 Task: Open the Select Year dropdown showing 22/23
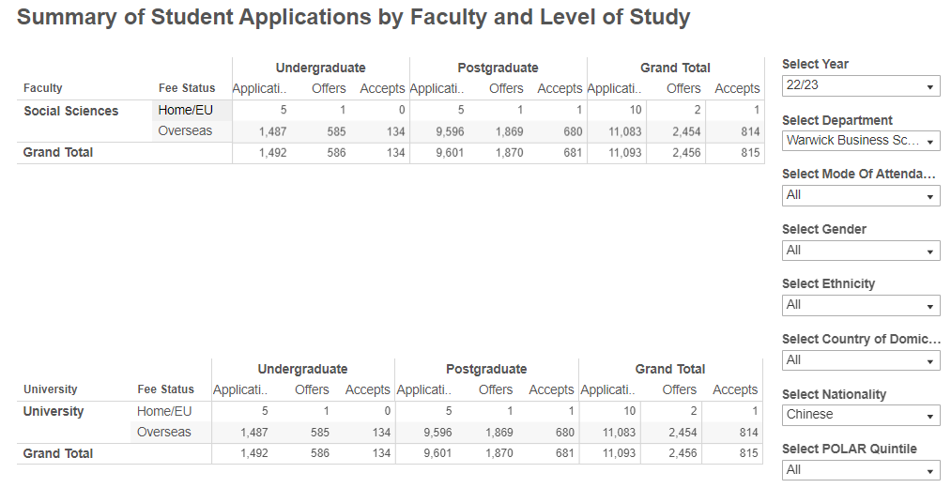coord(861,86)
